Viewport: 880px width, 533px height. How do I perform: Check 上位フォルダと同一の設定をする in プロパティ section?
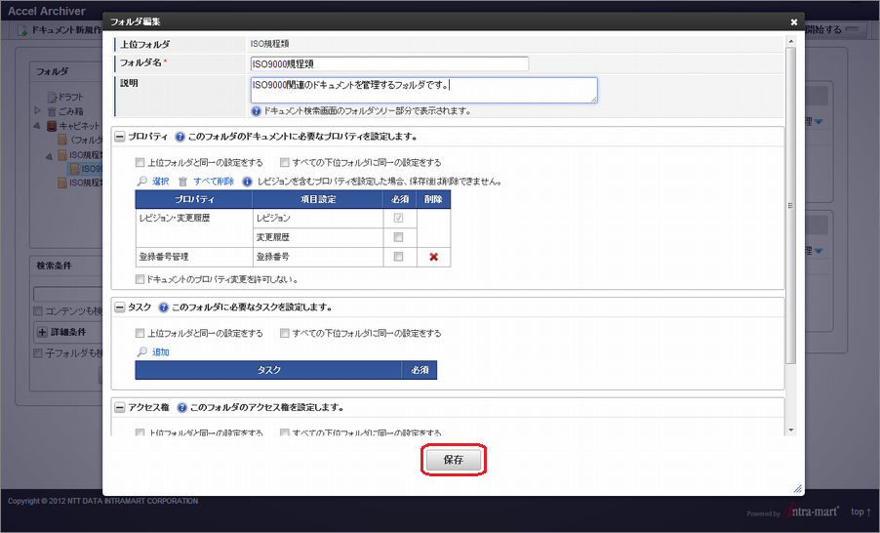140,163
